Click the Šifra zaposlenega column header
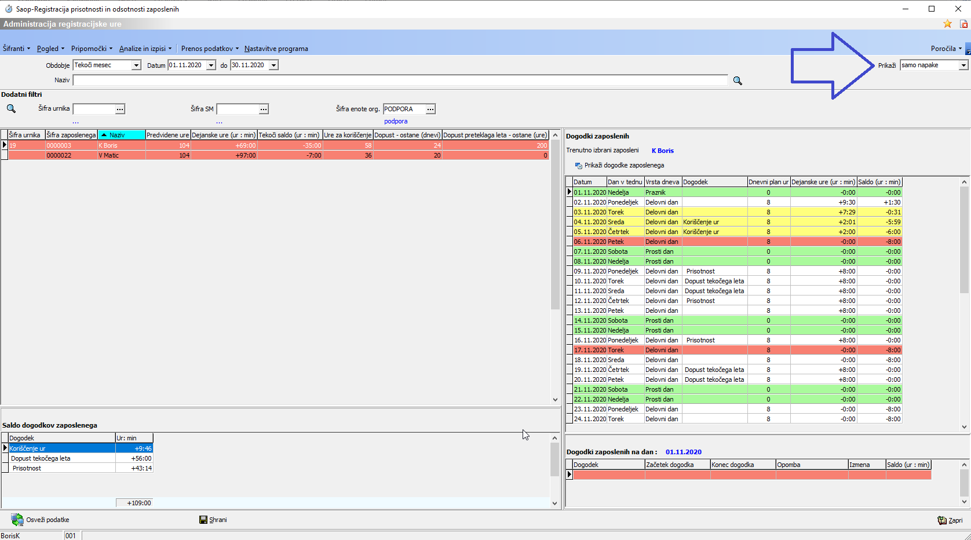Image resolution: width=971 pixels, height=540 pixels. (x=71, y=135)
